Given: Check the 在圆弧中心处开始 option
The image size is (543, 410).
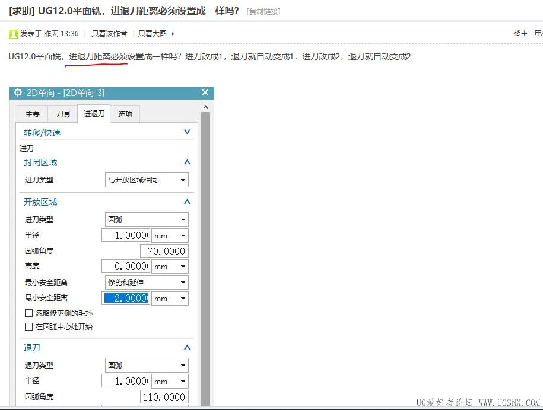Looking at the screenshot, I should 28,326.
